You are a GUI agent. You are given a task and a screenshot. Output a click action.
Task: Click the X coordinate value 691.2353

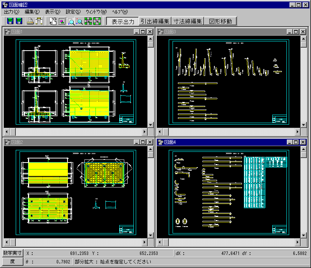point(79,253)
